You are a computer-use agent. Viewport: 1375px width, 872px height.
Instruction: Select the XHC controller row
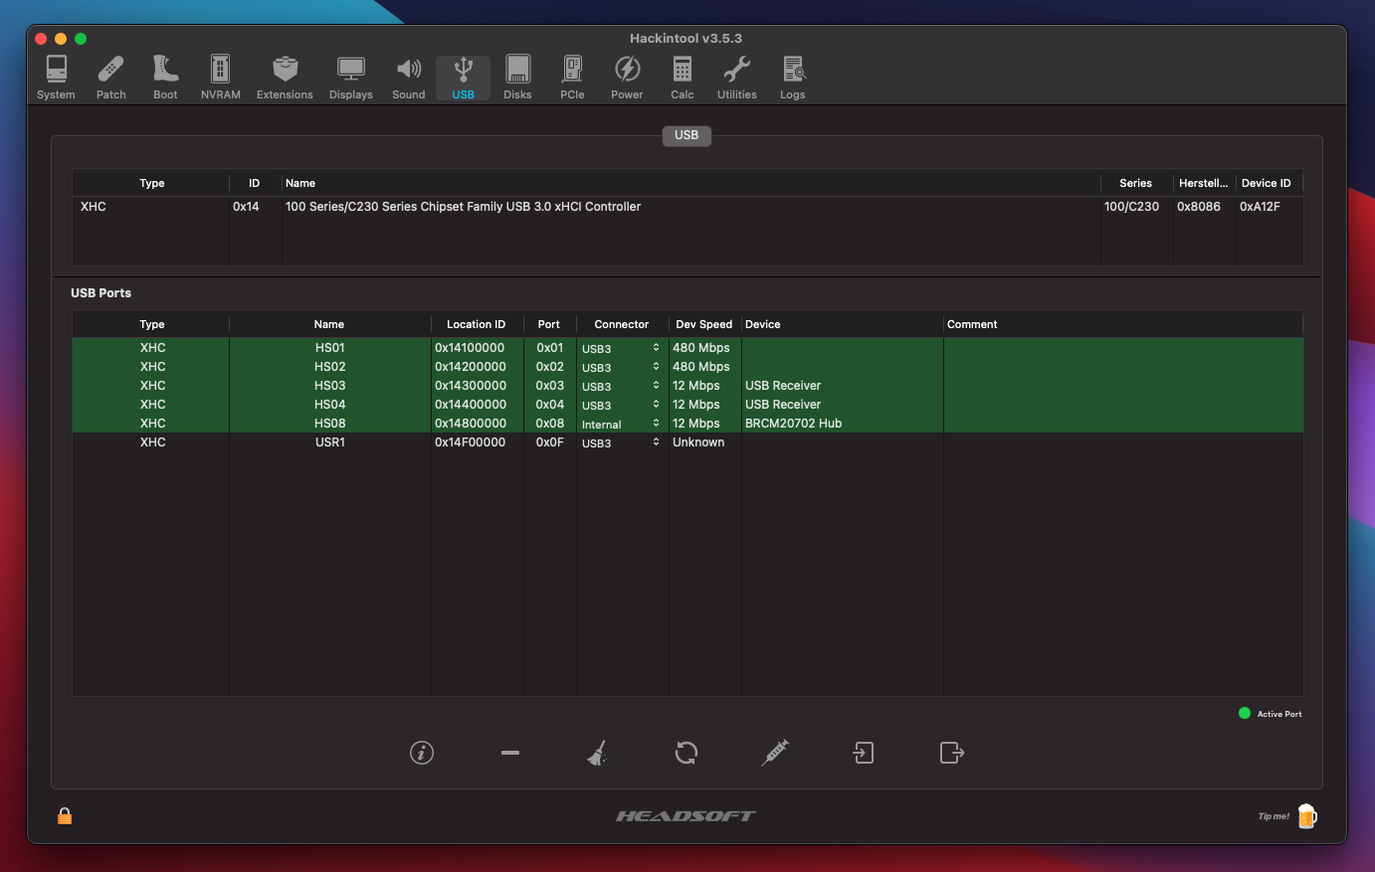pos(597,207)
